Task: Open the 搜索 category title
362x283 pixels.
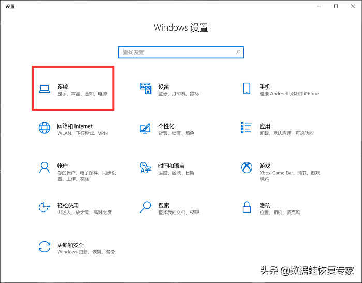Action: (164, 205)
